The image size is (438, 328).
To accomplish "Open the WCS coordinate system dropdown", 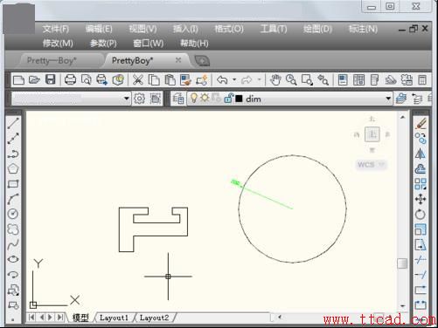I will [x=381, y=165].
